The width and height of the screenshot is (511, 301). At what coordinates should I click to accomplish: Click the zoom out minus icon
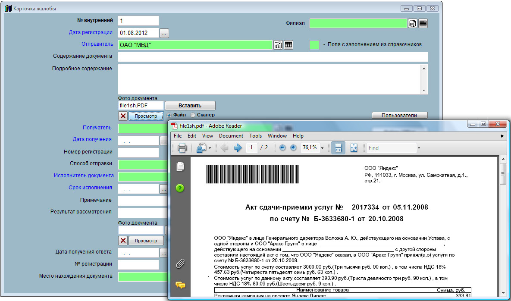(x=282, y=148)
